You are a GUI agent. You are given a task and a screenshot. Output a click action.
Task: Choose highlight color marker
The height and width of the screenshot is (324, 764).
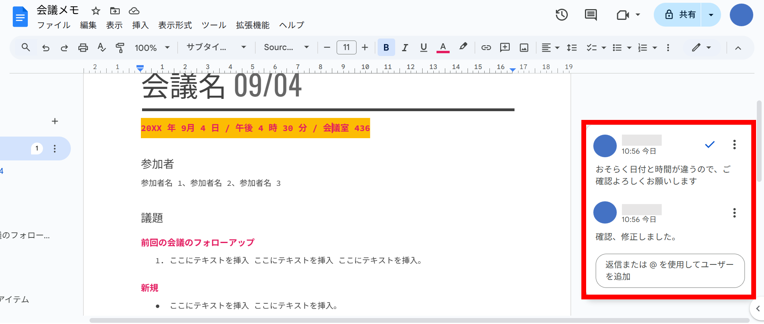(463, 47)
